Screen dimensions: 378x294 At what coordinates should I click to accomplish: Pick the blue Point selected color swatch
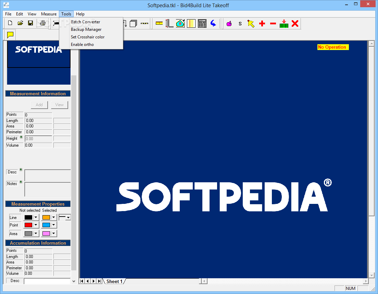(x=46, y=225)
